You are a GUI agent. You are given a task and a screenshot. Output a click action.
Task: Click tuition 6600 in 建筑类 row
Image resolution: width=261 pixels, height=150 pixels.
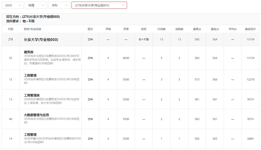(x=126, y=58)
